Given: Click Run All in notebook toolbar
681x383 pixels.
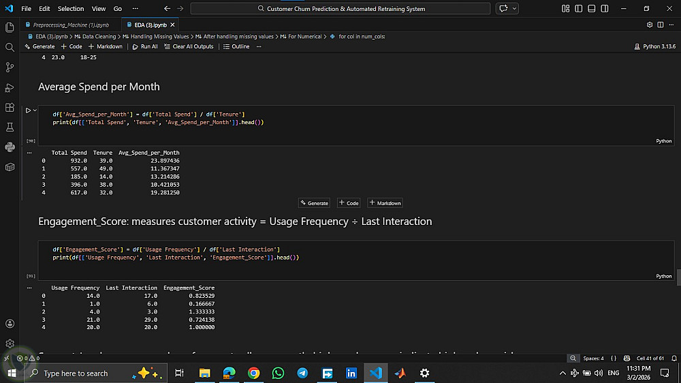Looking at the screenshot, I should tap(145, 46).
